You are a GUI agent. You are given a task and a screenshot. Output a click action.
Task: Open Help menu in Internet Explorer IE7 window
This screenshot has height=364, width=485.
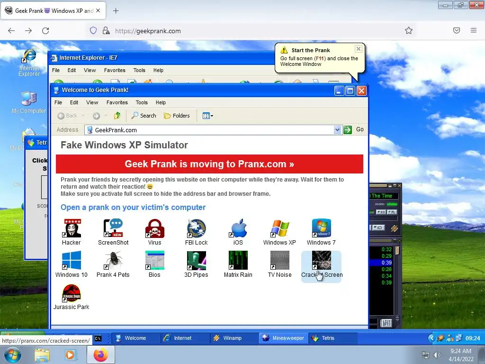pyautogui.click(x=158, y=70)
